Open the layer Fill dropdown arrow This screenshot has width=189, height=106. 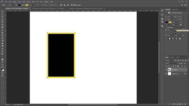(x=188, y=66)
